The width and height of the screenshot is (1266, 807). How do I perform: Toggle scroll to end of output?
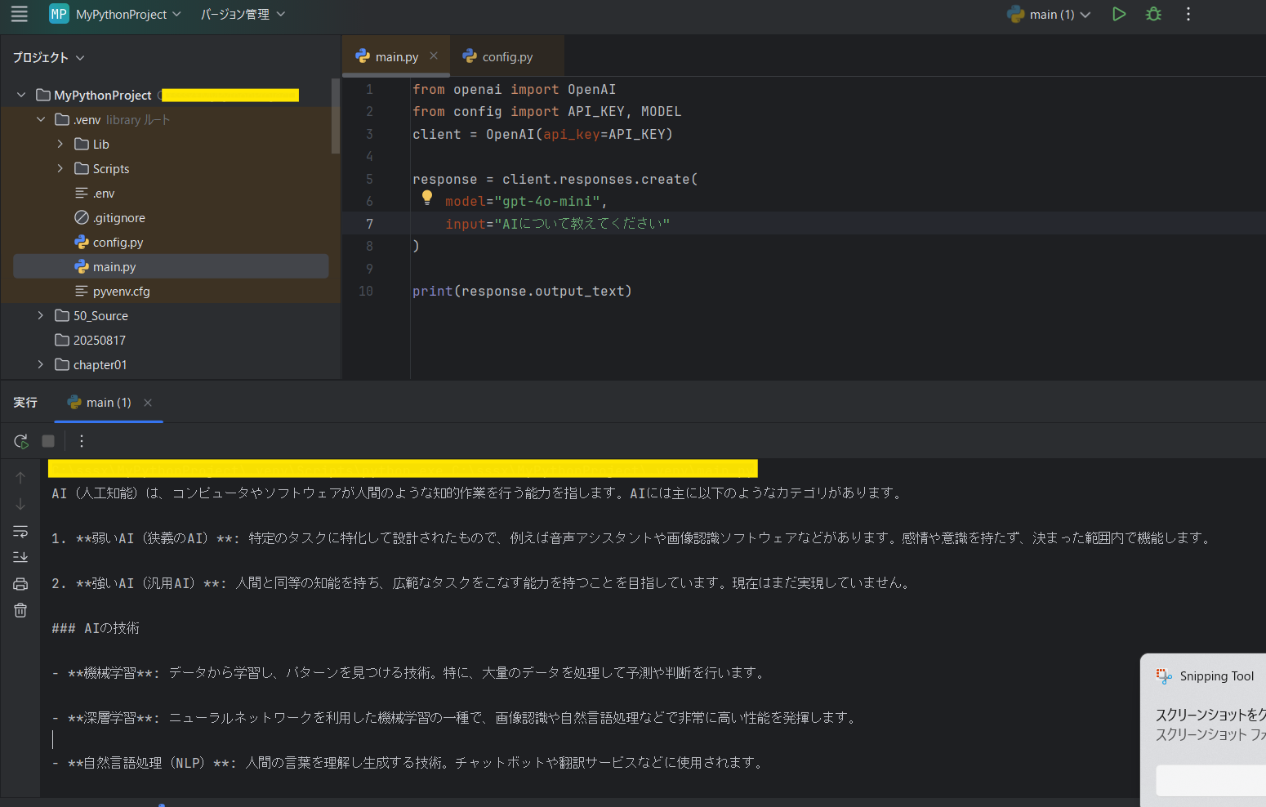pyautogui.click(x=20, y=557)
